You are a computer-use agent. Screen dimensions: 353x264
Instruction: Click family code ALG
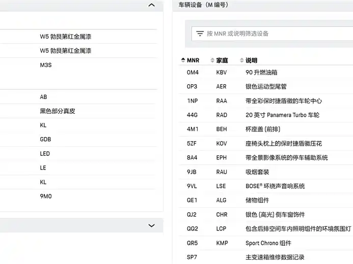[x=221, y=201]
